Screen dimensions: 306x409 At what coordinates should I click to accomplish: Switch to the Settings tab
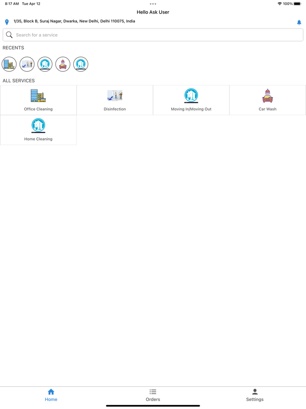tap(255, 395)
